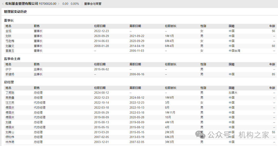This screenshot has height=146, width=278.
Task: Select the 监事会主席 section title
Action: [12, 59]
